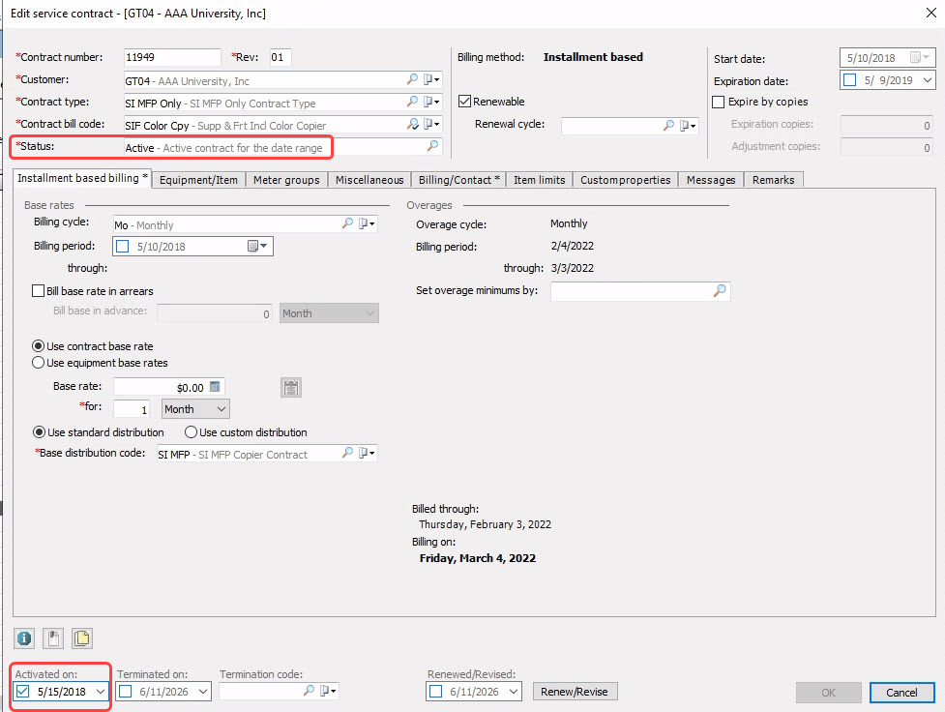Look up Renewal cycle magnifier icon
This screenshot has height=712, width=945.
(668, 126)
